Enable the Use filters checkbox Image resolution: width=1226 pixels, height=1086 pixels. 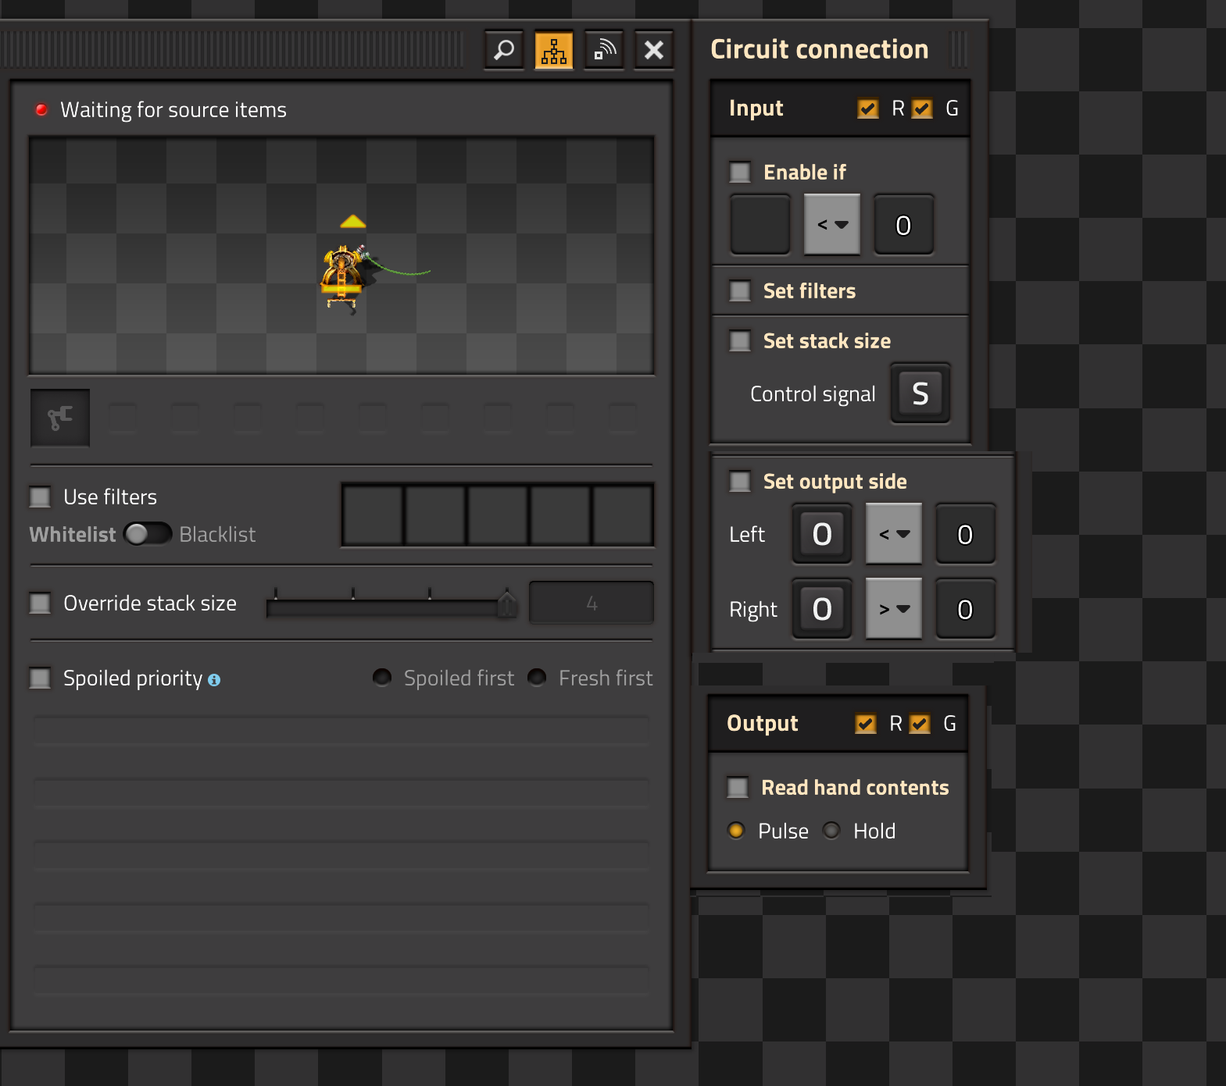40,497
